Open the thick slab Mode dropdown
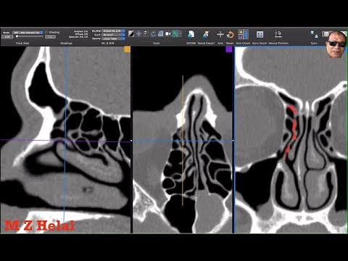The height and width of the screenshot is (261, 348). coord(28,33)
